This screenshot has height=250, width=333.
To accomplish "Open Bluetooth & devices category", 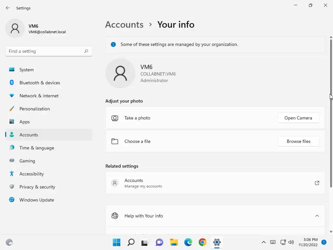I will coord(49,83).
